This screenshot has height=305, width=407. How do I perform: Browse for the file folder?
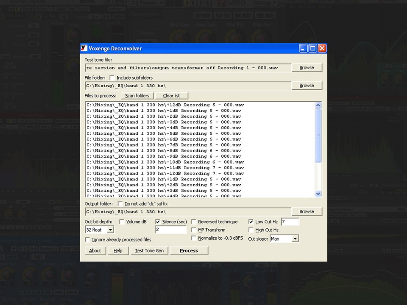click(307, 86)
